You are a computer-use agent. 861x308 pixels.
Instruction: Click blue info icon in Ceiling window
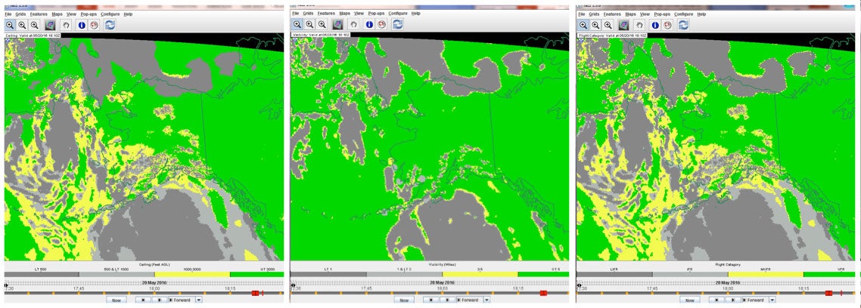click(x=82, y=25)
